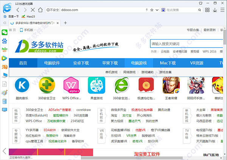Viewport: 227px width, 160px height.
Task: Open Baidu paw icon in sidebar
Action: click(5, 41)
